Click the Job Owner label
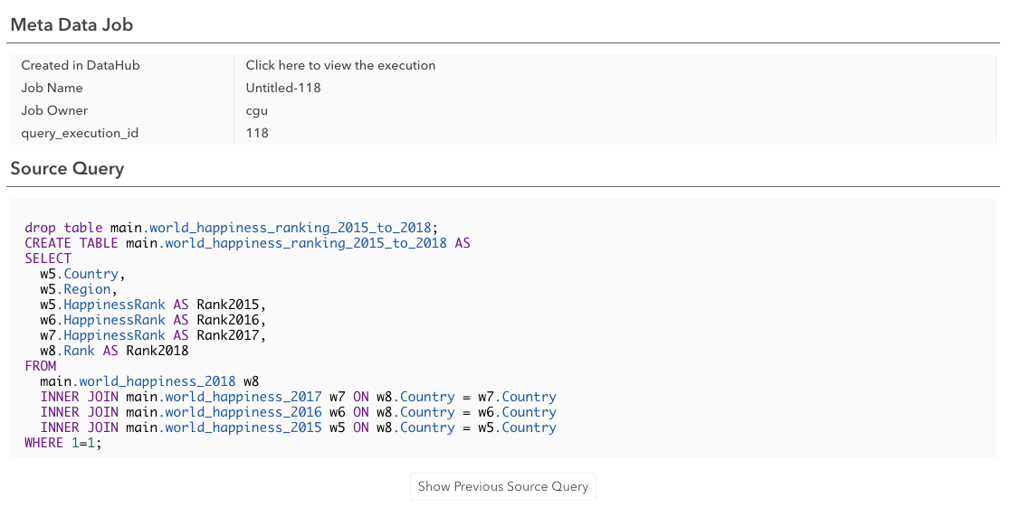Viewport: 1011px width, 507px height. pyautogui.click(x=54, y=110)
